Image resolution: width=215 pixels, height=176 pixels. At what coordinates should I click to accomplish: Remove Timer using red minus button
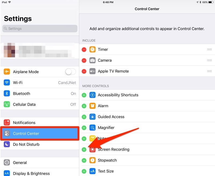(x=84, y=50)
